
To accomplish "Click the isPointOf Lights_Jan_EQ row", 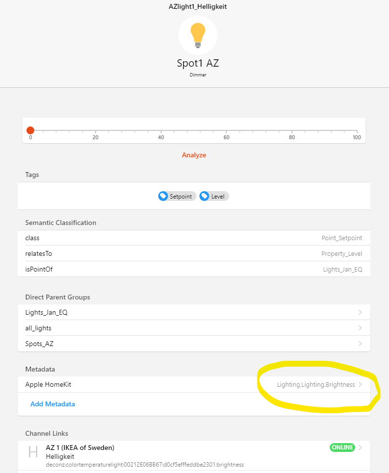I will pos(194,269).
